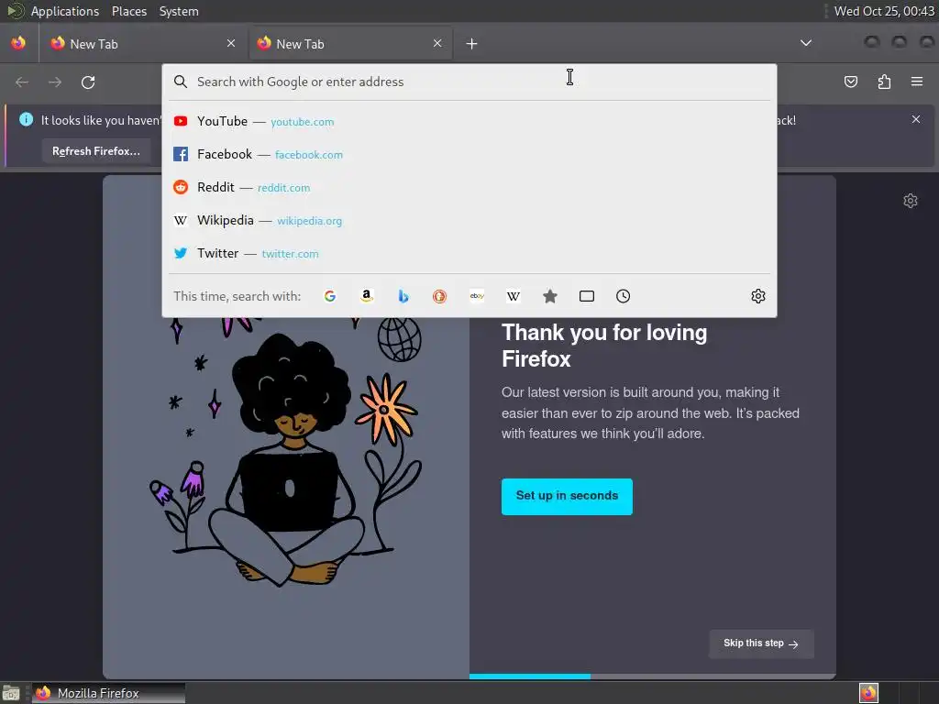Click the Reddit favicon in suggestions

tap(181, 187)
